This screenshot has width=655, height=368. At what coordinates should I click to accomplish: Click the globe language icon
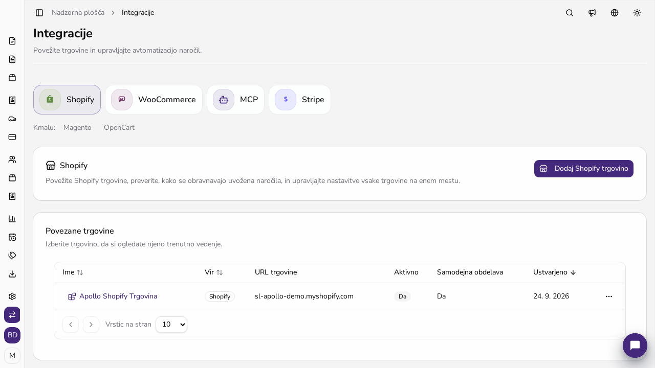[x=615, y=13]
